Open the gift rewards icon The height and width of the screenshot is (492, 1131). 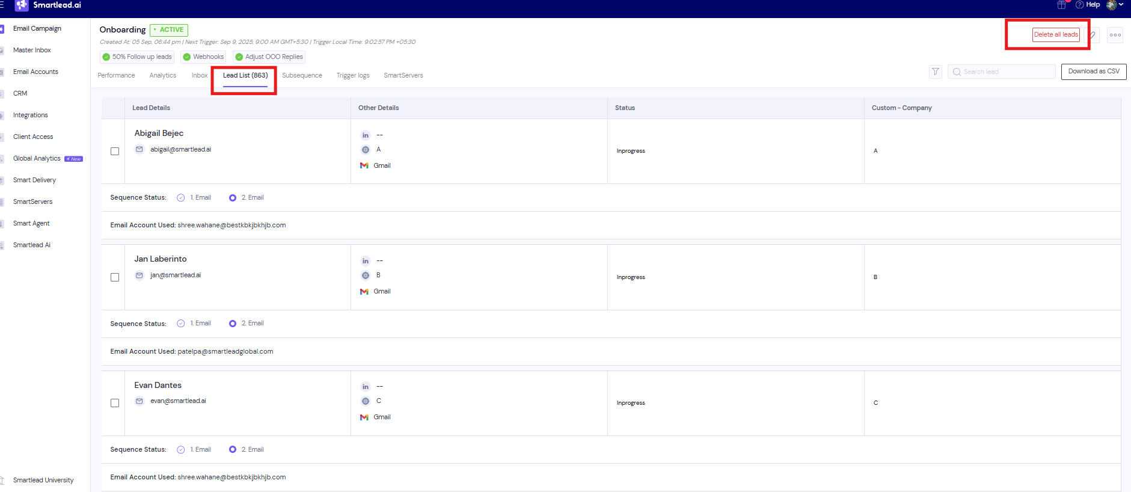pyautogui.click(x=1061, y=5)
